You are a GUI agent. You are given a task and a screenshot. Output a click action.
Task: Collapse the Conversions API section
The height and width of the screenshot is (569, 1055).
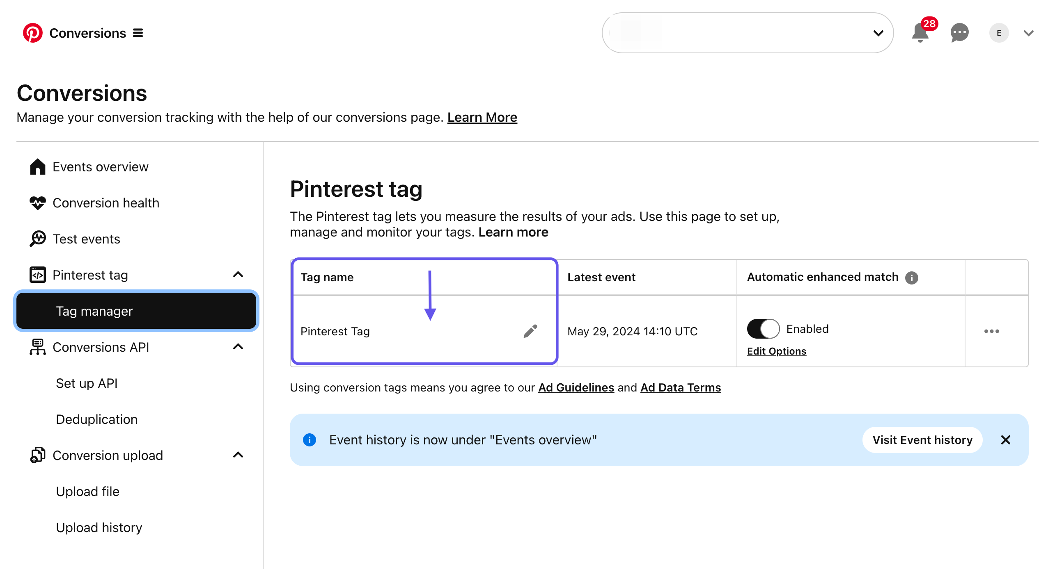[x=238, y=347]
